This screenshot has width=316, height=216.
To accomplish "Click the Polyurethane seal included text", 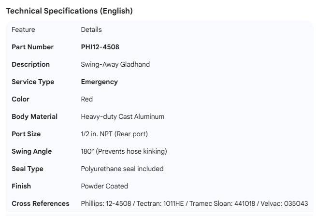I will 122,169.
